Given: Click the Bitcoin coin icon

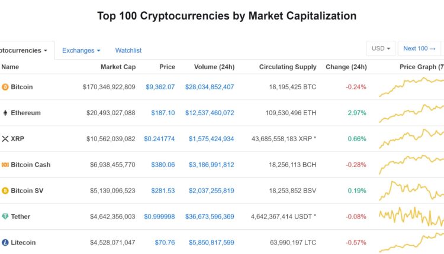Looking at the screenshot, I should coord(5,87).
